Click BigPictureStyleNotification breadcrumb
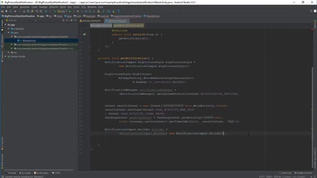Viewport: 317px width, 178px height. 18,16
